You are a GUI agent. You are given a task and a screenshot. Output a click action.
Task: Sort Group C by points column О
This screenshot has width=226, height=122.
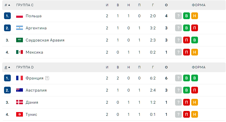(x=166, y=5)
